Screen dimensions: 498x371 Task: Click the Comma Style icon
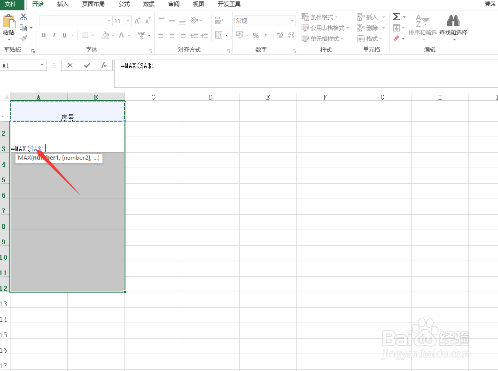(x=265, y=35)
